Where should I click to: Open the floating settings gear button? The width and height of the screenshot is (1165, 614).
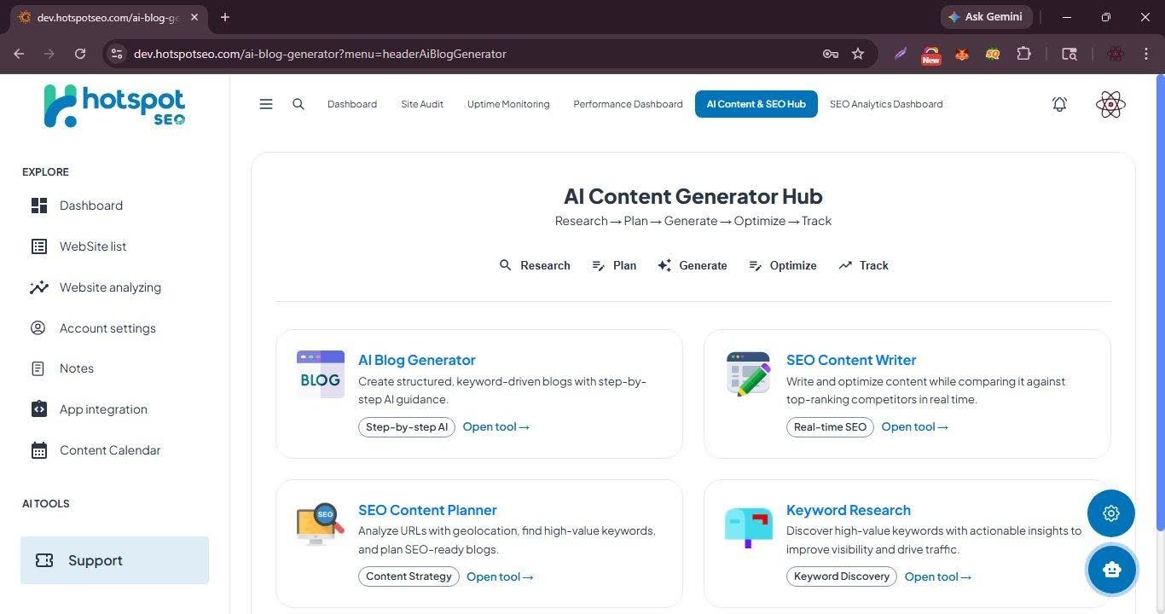[x=1111, y=513]
